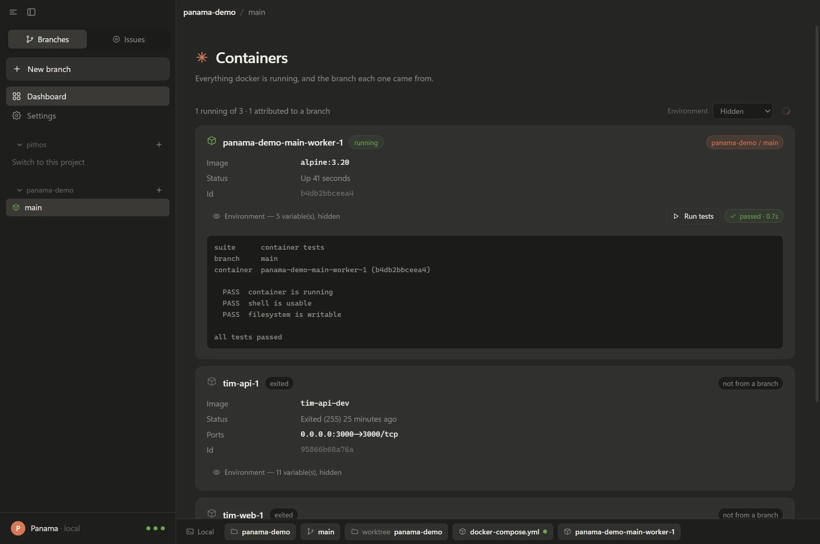The image size is (820, 544).
Task: Click the container id b4db2bbceea4
Action: point(327,193)
